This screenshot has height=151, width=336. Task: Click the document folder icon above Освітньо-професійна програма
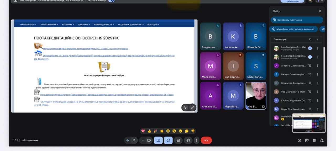pos(104,67)
